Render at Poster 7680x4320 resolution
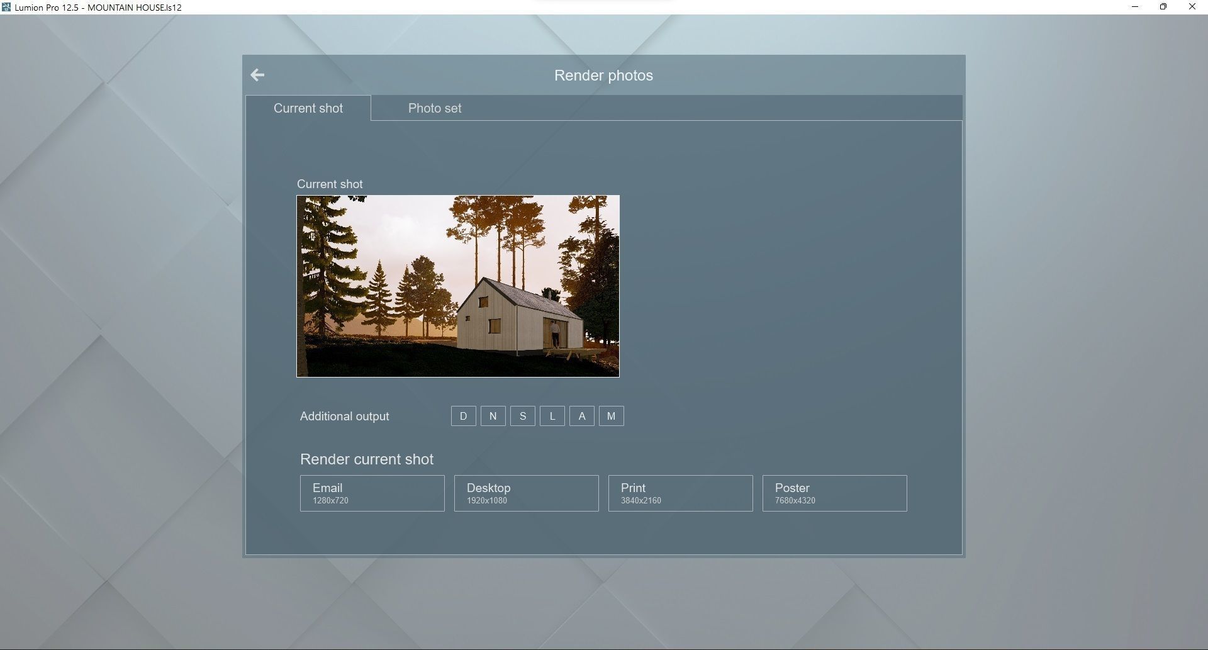 tap(835, 493)
